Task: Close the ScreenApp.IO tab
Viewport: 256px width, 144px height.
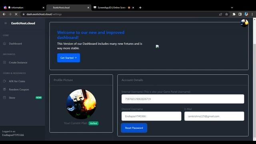Action: [x=133, y=8]
